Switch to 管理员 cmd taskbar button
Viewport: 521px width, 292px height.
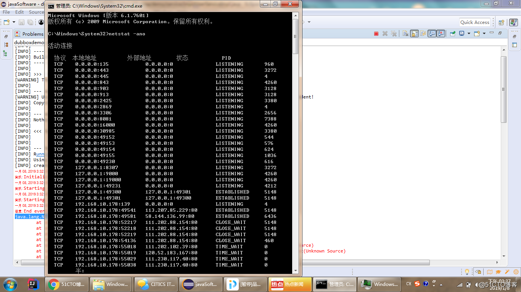[334, 284]
